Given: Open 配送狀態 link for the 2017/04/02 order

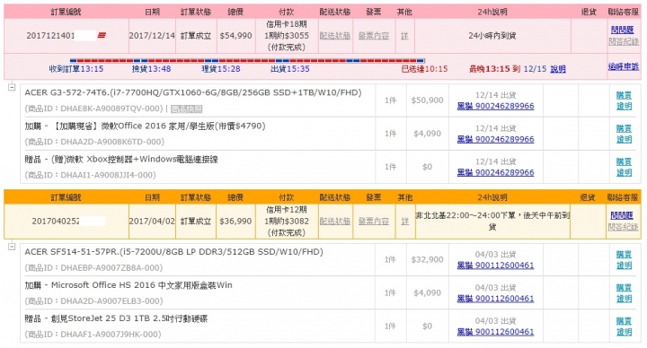Looking at the screenshot, I should click(x=335, y=222).
